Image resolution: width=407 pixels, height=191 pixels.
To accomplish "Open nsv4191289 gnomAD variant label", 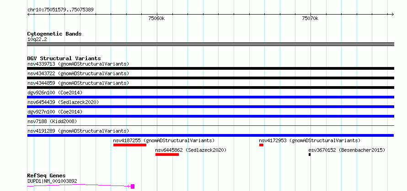I will click(78, 131).
